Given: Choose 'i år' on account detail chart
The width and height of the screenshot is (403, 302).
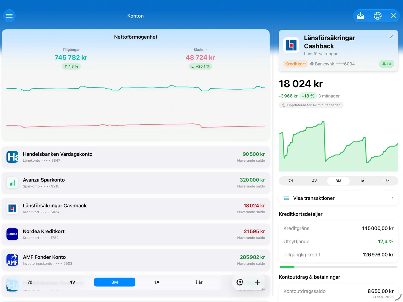Looking at the screenshot, I should 386,181.
